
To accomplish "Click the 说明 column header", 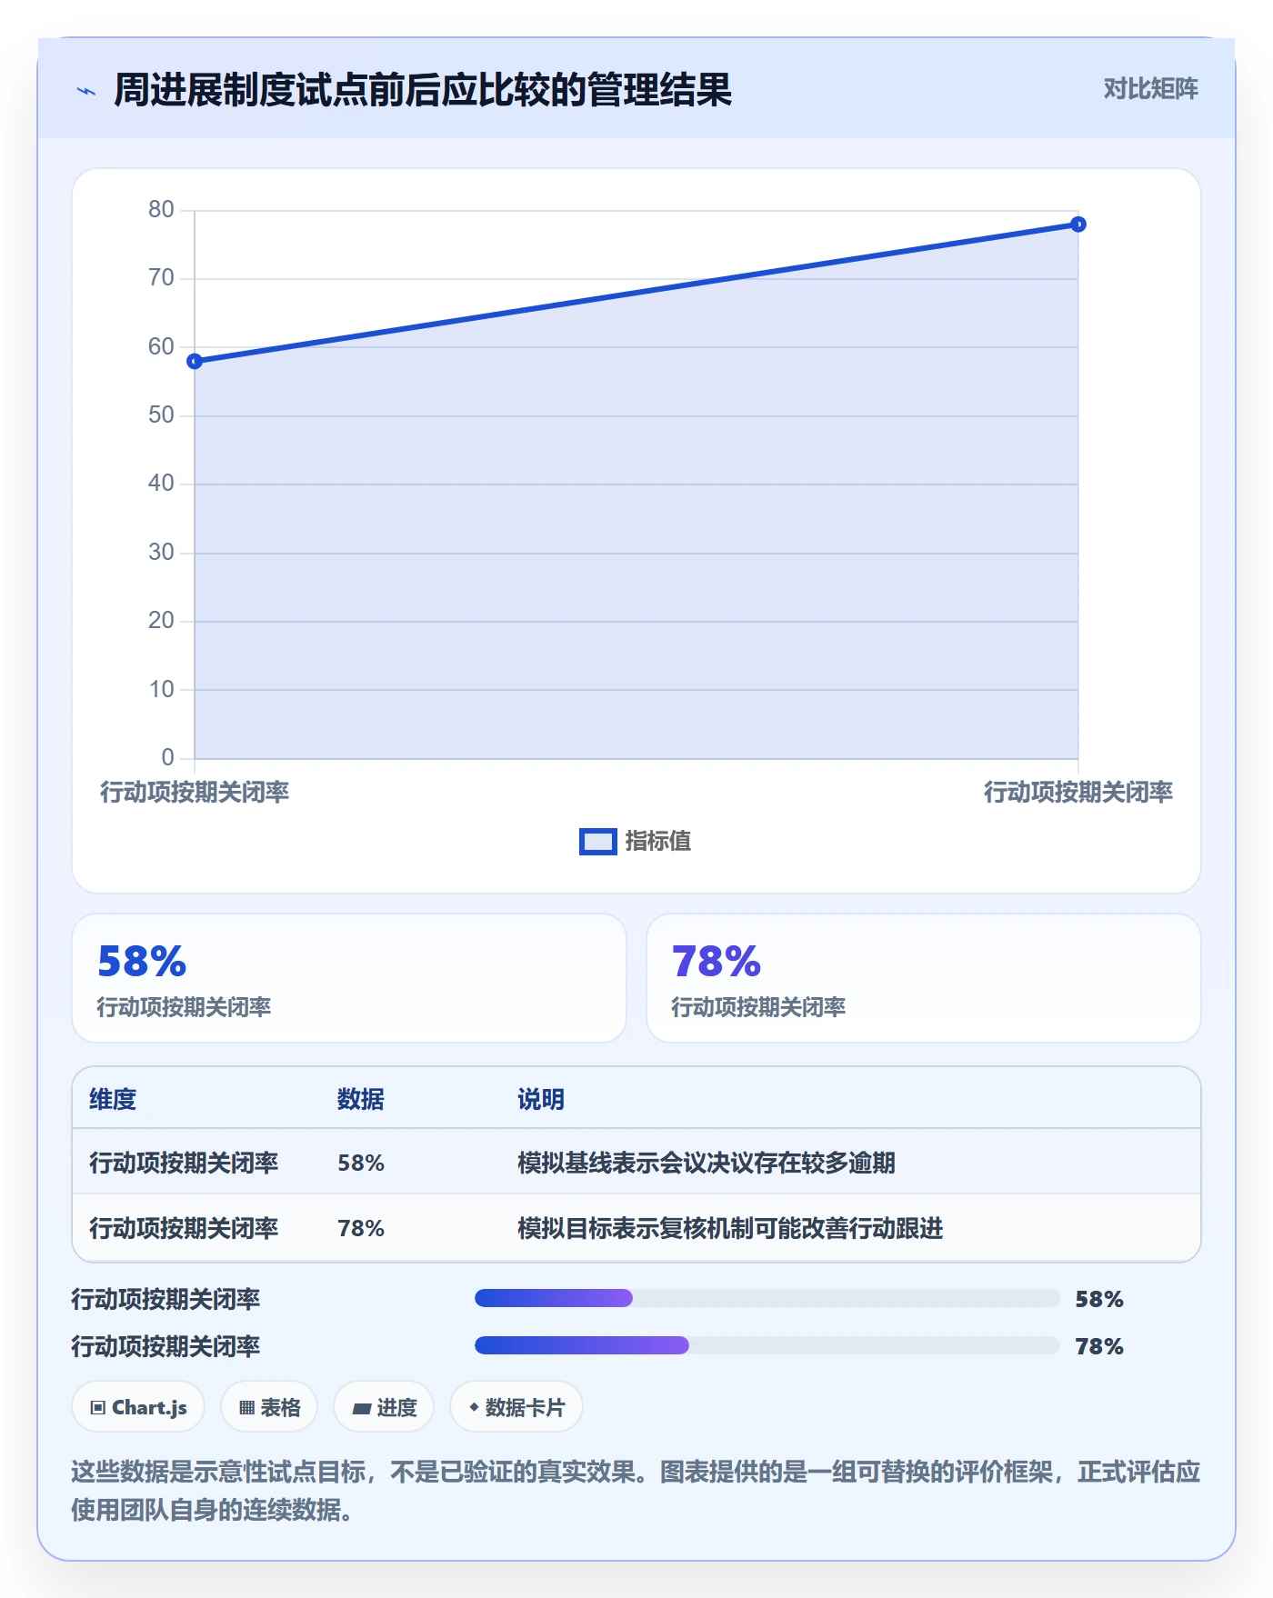I will 541,1099.
